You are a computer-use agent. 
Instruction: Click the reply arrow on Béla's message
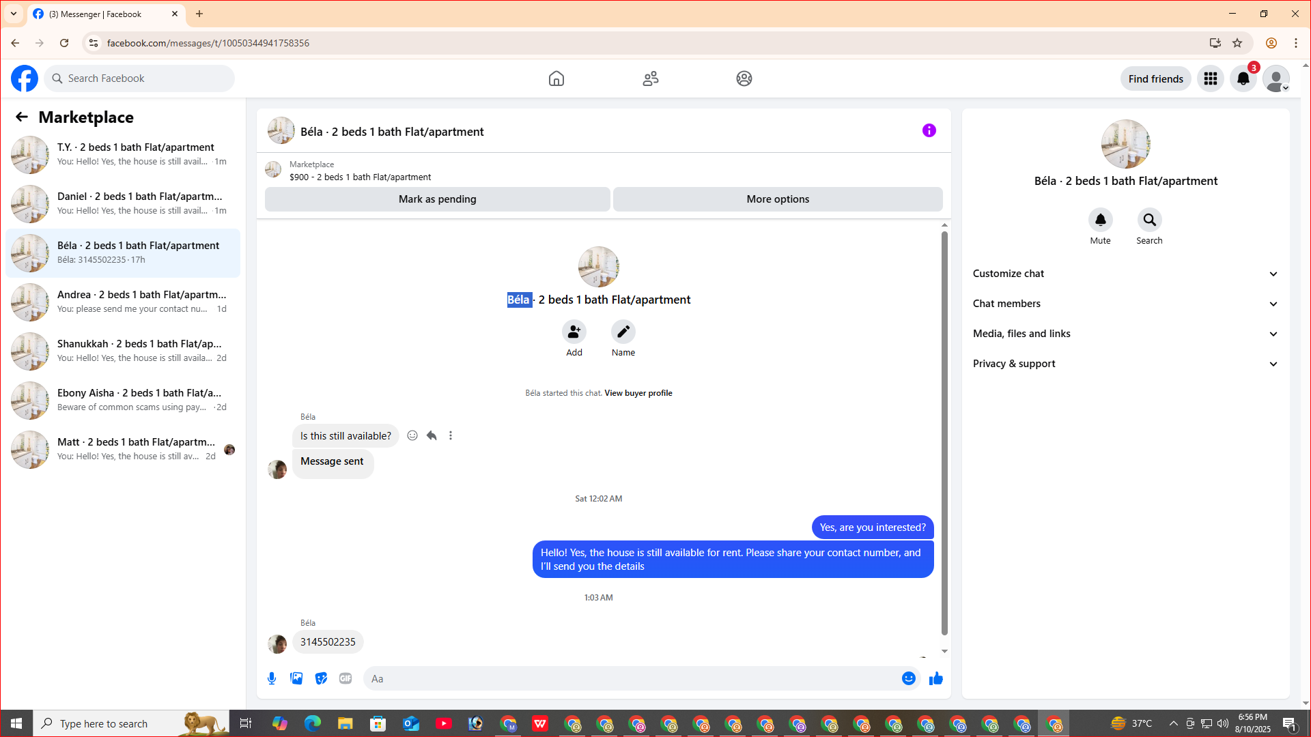point(432,435)
